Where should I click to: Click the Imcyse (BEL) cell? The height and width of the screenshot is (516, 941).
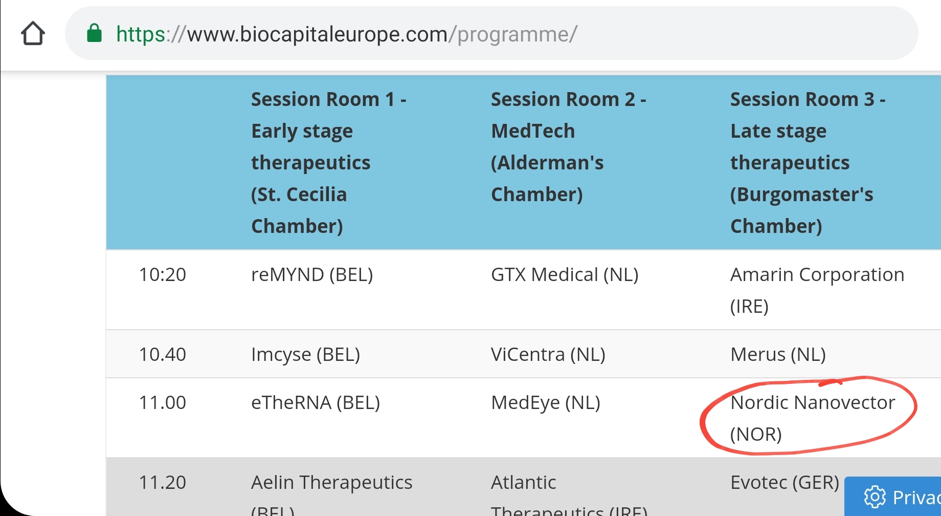[305, 355]
